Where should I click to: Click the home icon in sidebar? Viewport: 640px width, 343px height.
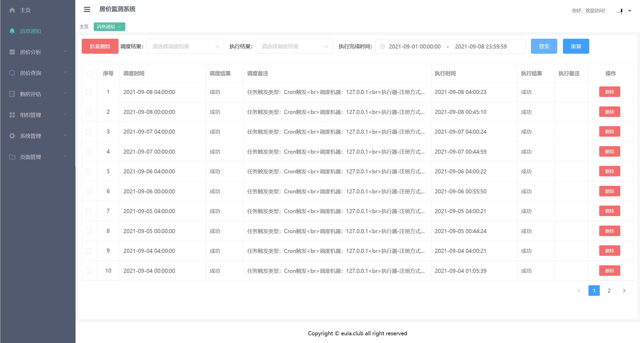coord(12,10)
